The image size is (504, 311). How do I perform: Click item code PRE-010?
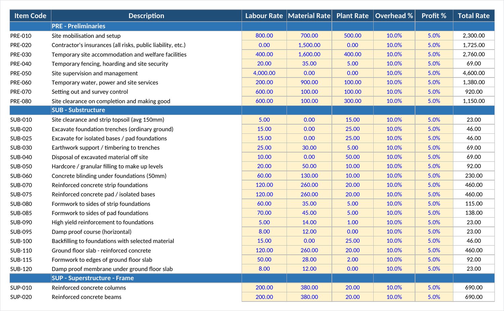pos(21,36)
